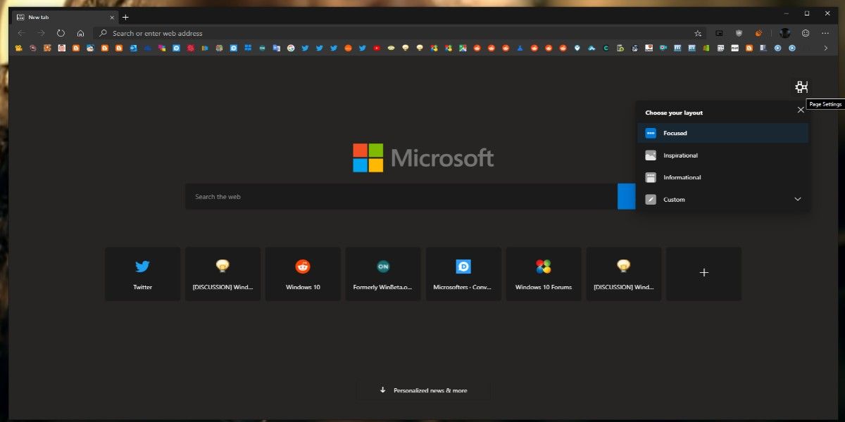Open a new tab with plus button
Image resolution: width=845 pixels, height=422 pixels.
tap(126, 17)
